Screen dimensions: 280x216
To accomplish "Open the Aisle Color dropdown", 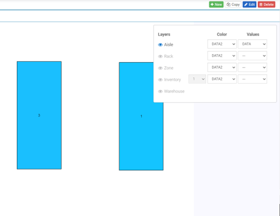I will coord(222,44).
